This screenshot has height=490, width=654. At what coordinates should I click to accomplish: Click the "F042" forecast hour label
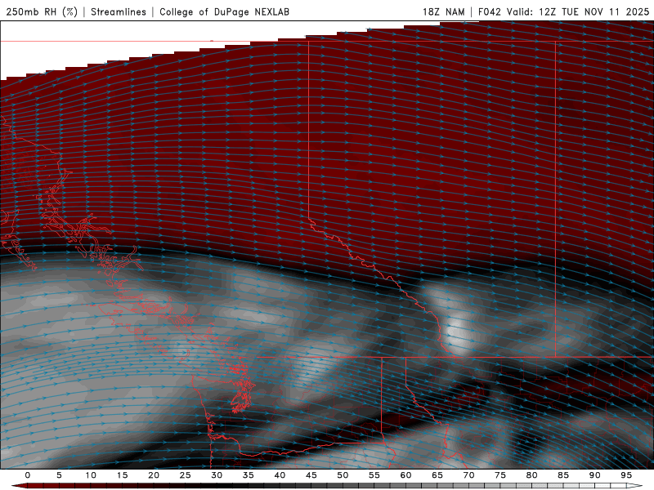(x=489, y=11)
